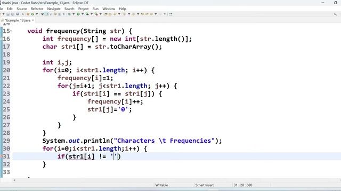Click 'if(str1[i] == str1[j])' line
This screenshot has width=341, height=191.
pos(117,94)
